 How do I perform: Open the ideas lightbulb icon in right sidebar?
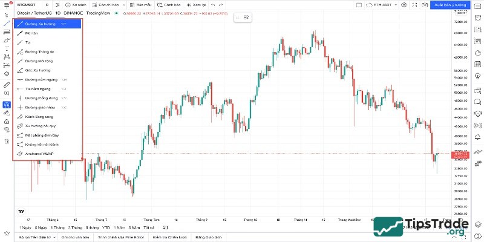478,75
